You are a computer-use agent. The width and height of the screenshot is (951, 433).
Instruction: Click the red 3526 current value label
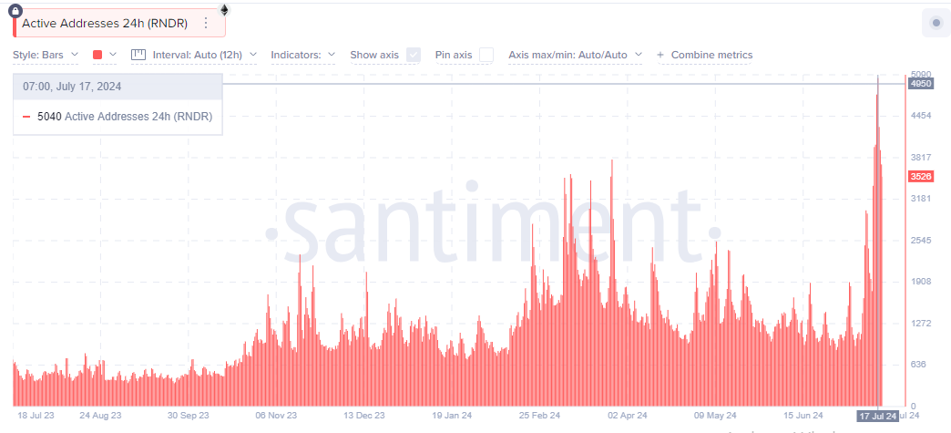[x=920, y=177]
